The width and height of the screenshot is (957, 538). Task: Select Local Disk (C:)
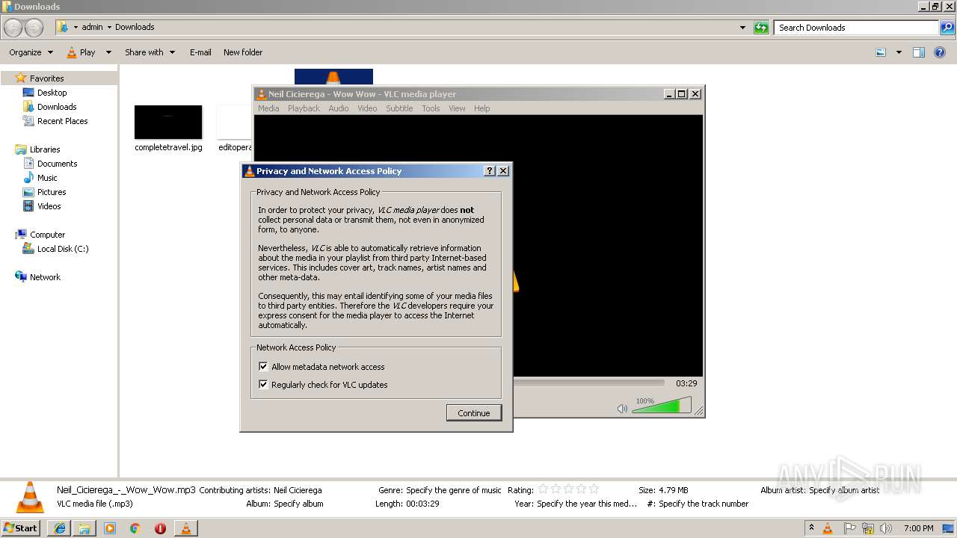63,249
